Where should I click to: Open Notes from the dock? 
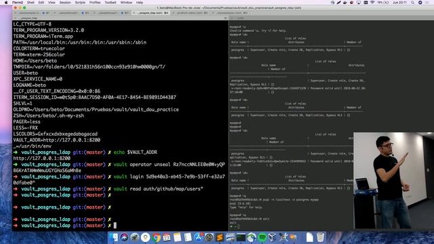(177, 237)
